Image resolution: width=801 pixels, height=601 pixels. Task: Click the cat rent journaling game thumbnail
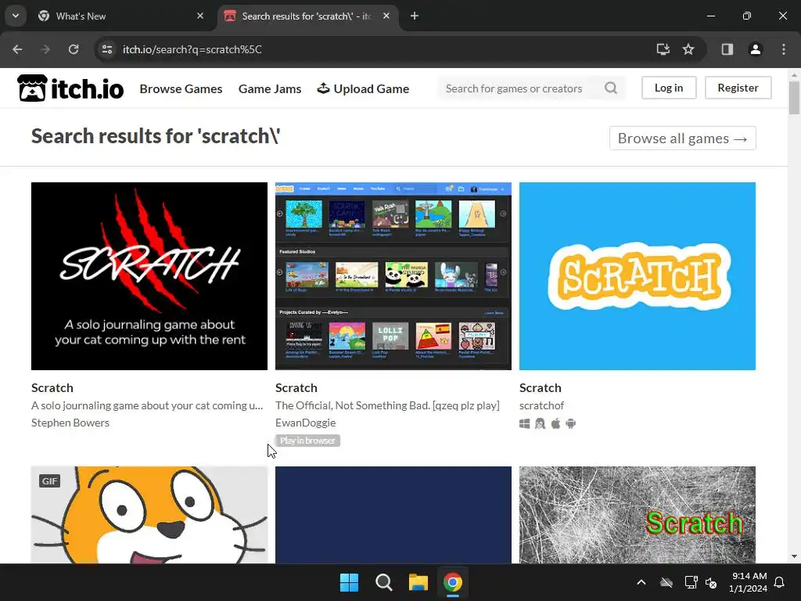point(149,276)
